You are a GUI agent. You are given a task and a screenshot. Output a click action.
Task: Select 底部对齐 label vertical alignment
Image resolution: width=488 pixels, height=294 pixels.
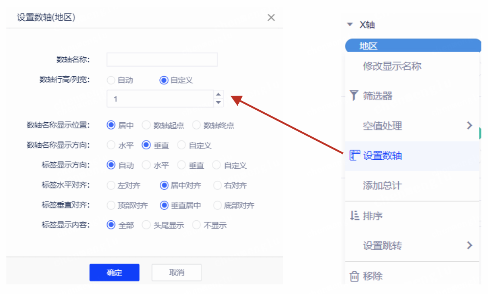tap(217, 205)
